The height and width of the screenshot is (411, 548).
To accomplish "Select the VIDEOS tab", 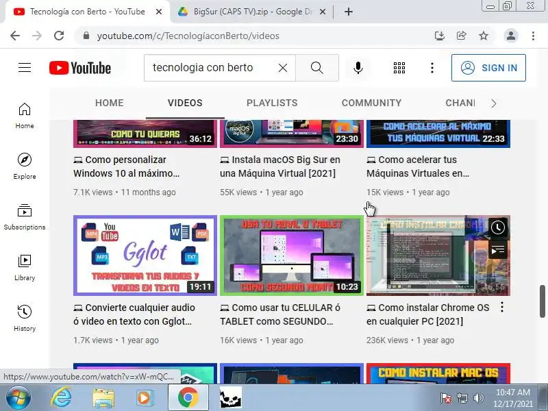I will pyautogui.click(x=185, y=103).
